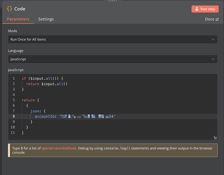
Task: Click line number 11 in gutter
Action: coord(13,133)
